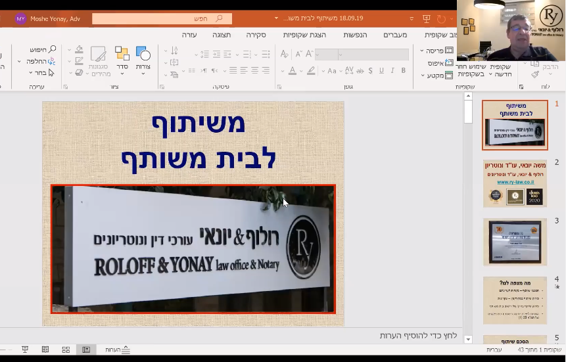566x362 pixels.
Task: Click the line spacing icon
Action: pyautogui.click(x=204, y=54)
